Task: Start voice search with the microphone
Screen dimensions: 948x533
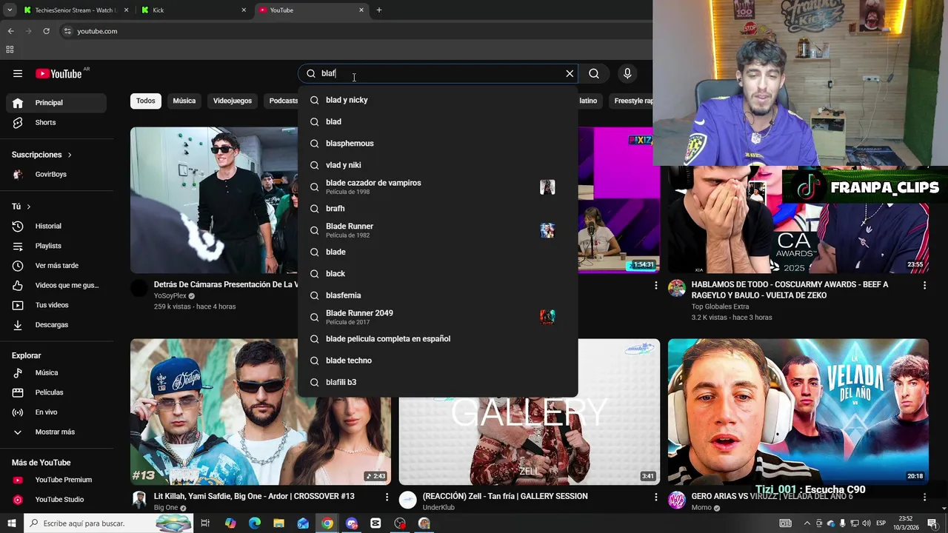Action: (627, 73)
